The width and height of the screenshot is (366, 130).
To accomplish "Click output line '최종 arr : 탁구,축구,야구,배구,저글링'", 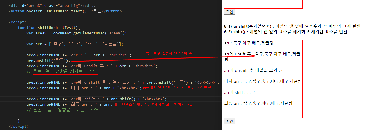I will [258, 103].
